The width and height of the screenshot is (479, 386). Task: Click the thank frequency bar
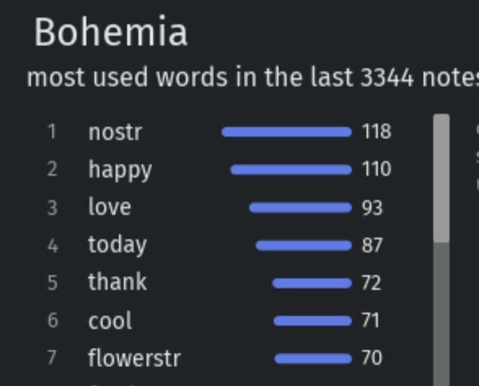point(312,284)
